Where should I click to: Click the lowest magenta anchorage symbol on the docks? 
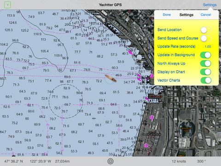point(146,145)
